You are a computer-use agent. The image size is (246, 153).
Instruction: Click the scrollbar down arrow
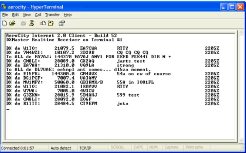241,140
